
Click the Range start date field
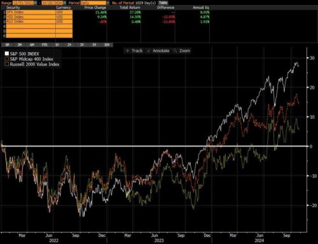click(x=23, y=3)
